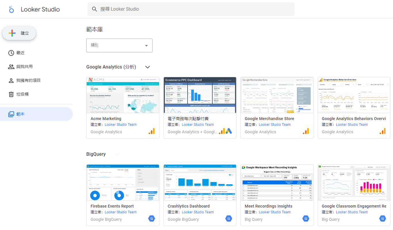Open Looker Studio Team link under Crashlytics Dashboard

[198, 212]
